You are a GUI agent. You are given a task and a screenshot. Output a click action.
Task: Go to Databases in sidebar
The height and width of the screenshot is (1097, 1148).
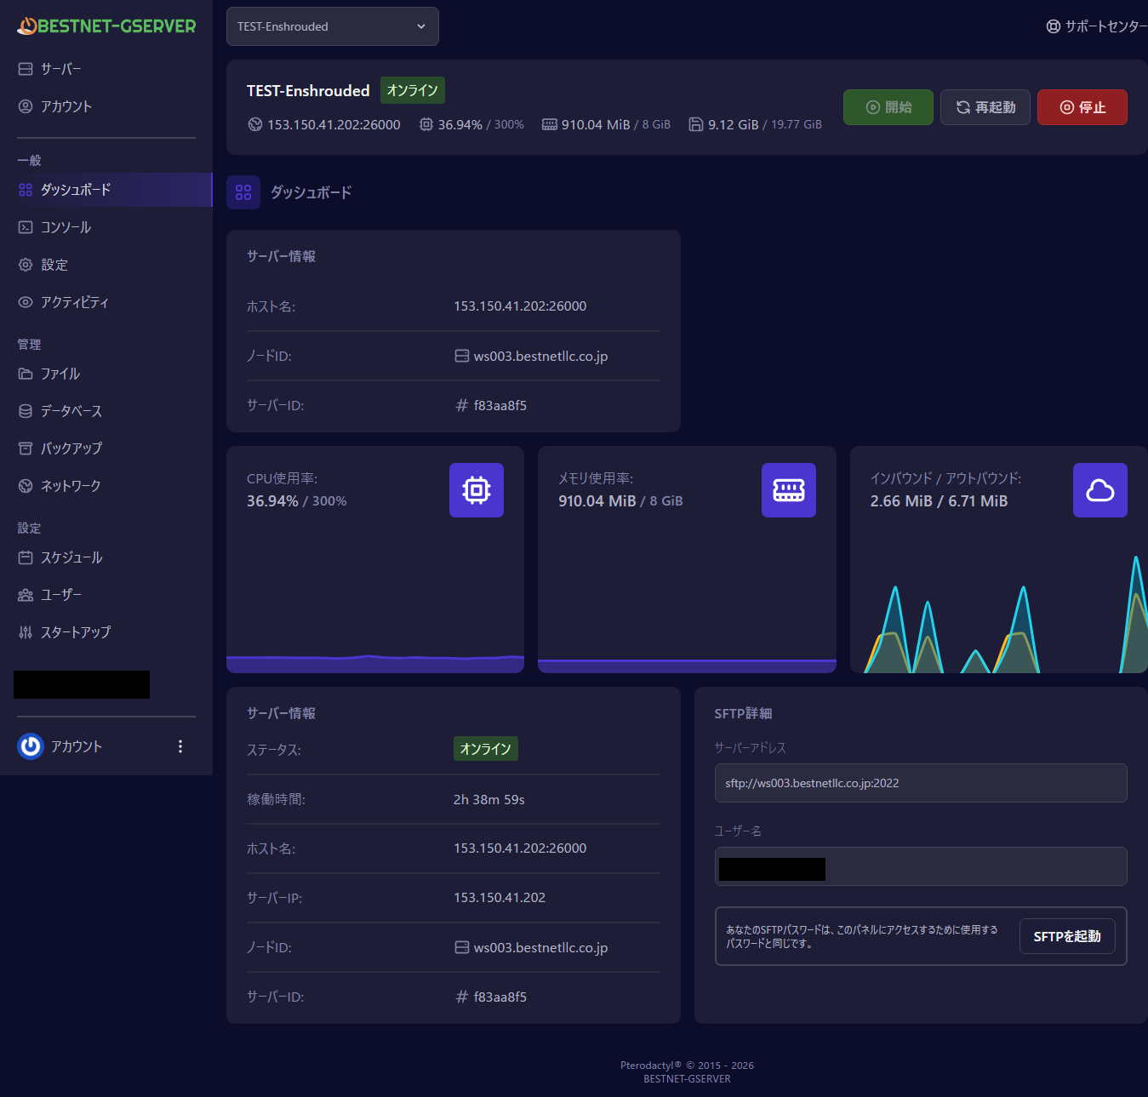(71, 411)
